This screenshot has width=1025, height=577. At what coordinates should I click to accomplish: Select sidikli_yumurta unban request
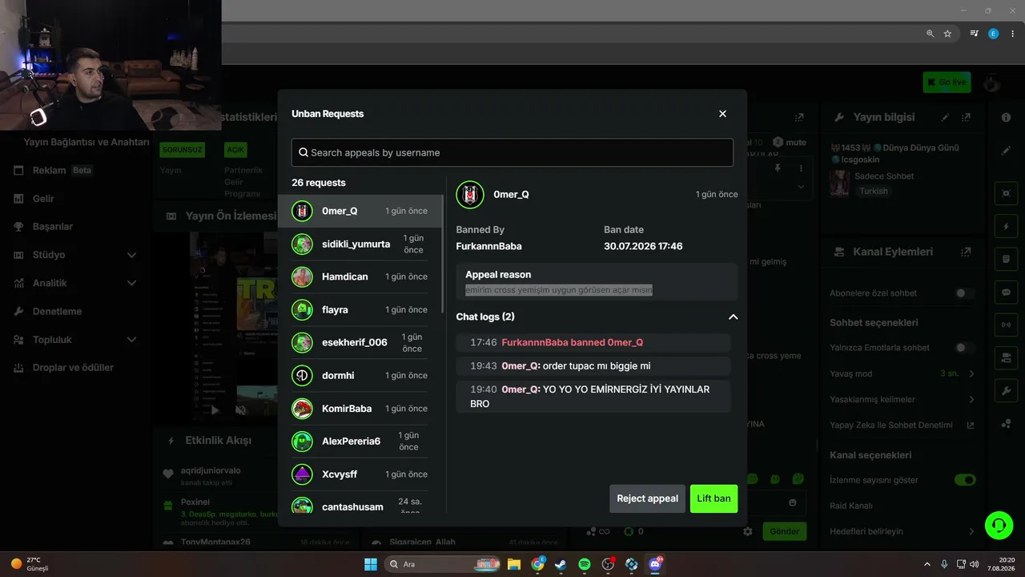pos(360,244)
